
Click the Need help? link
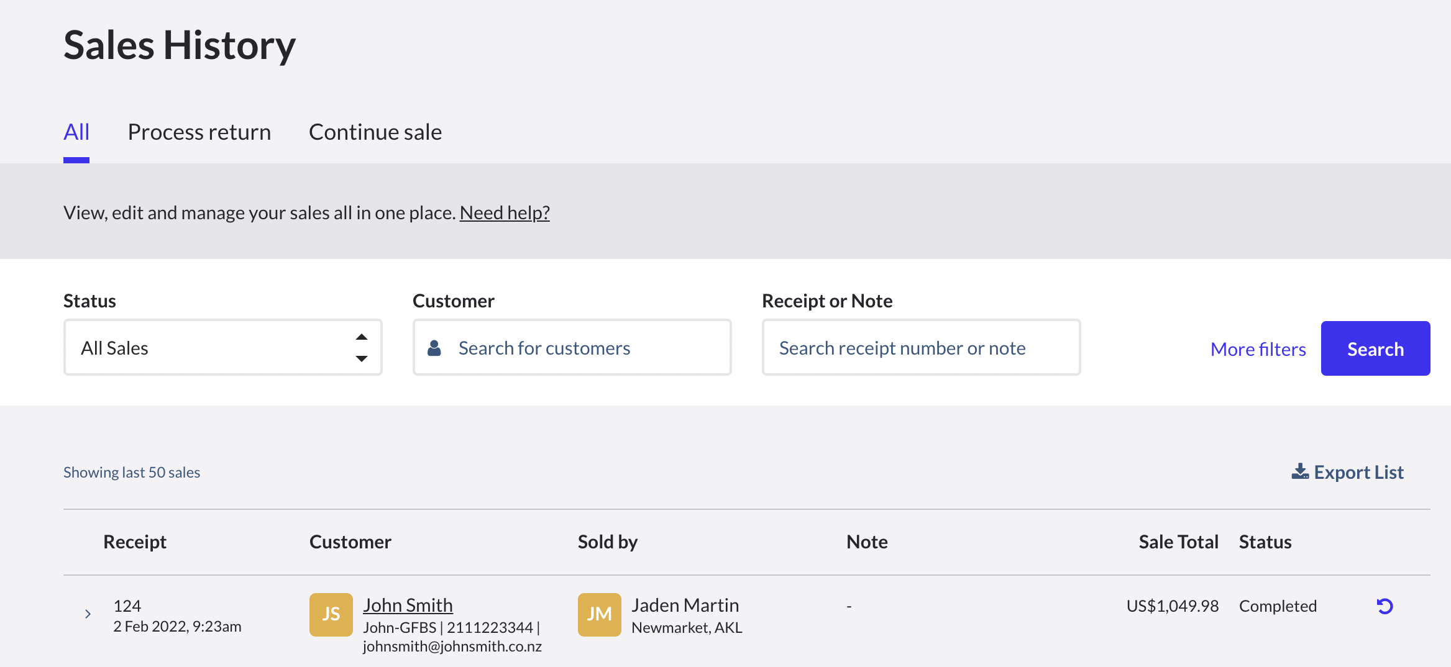[504, 213]
